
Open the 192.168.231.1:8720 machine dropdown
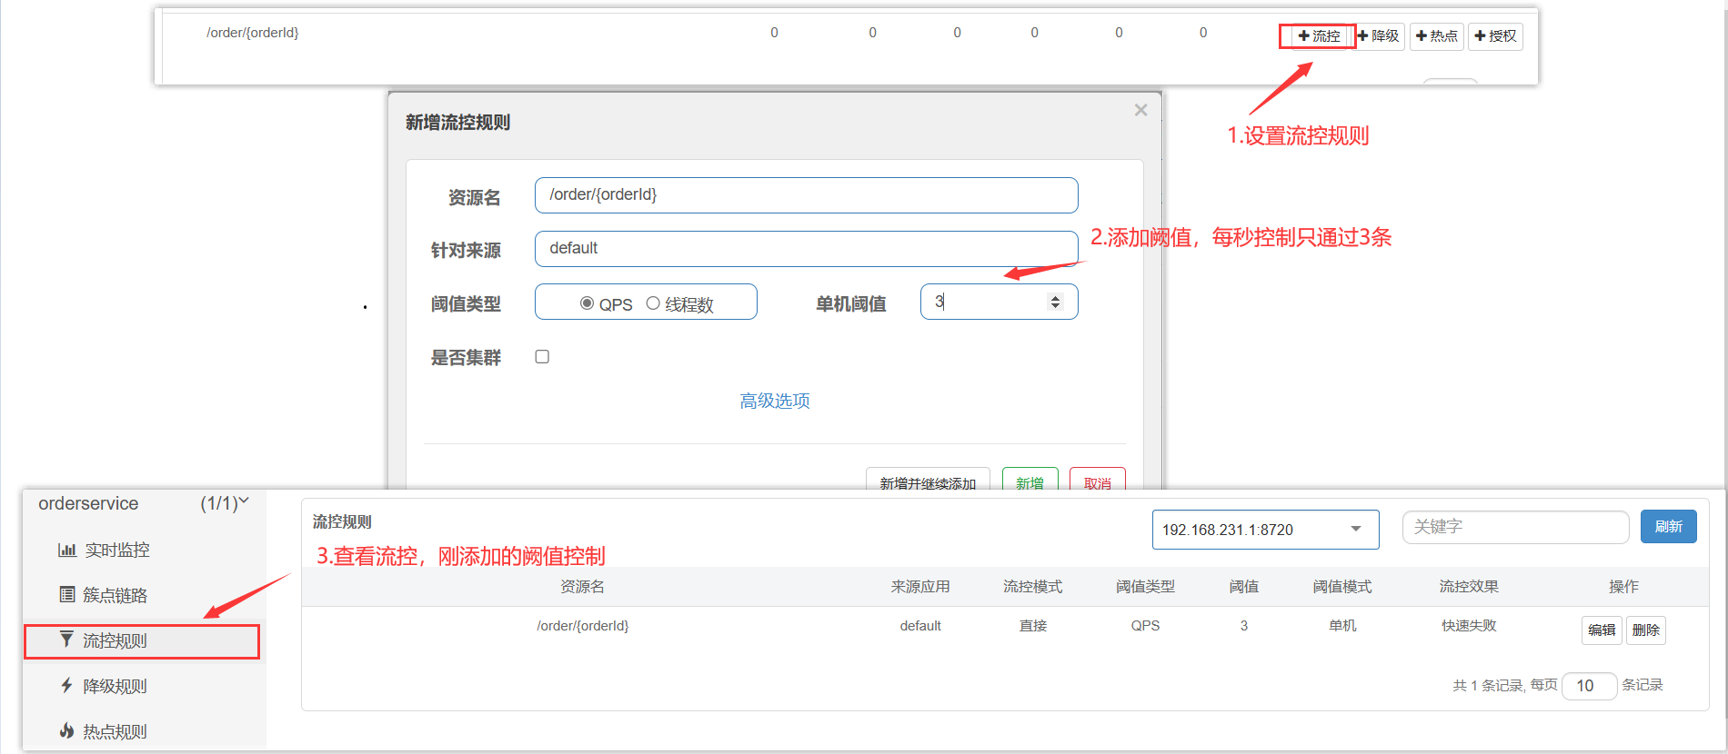pos(1265,530)
